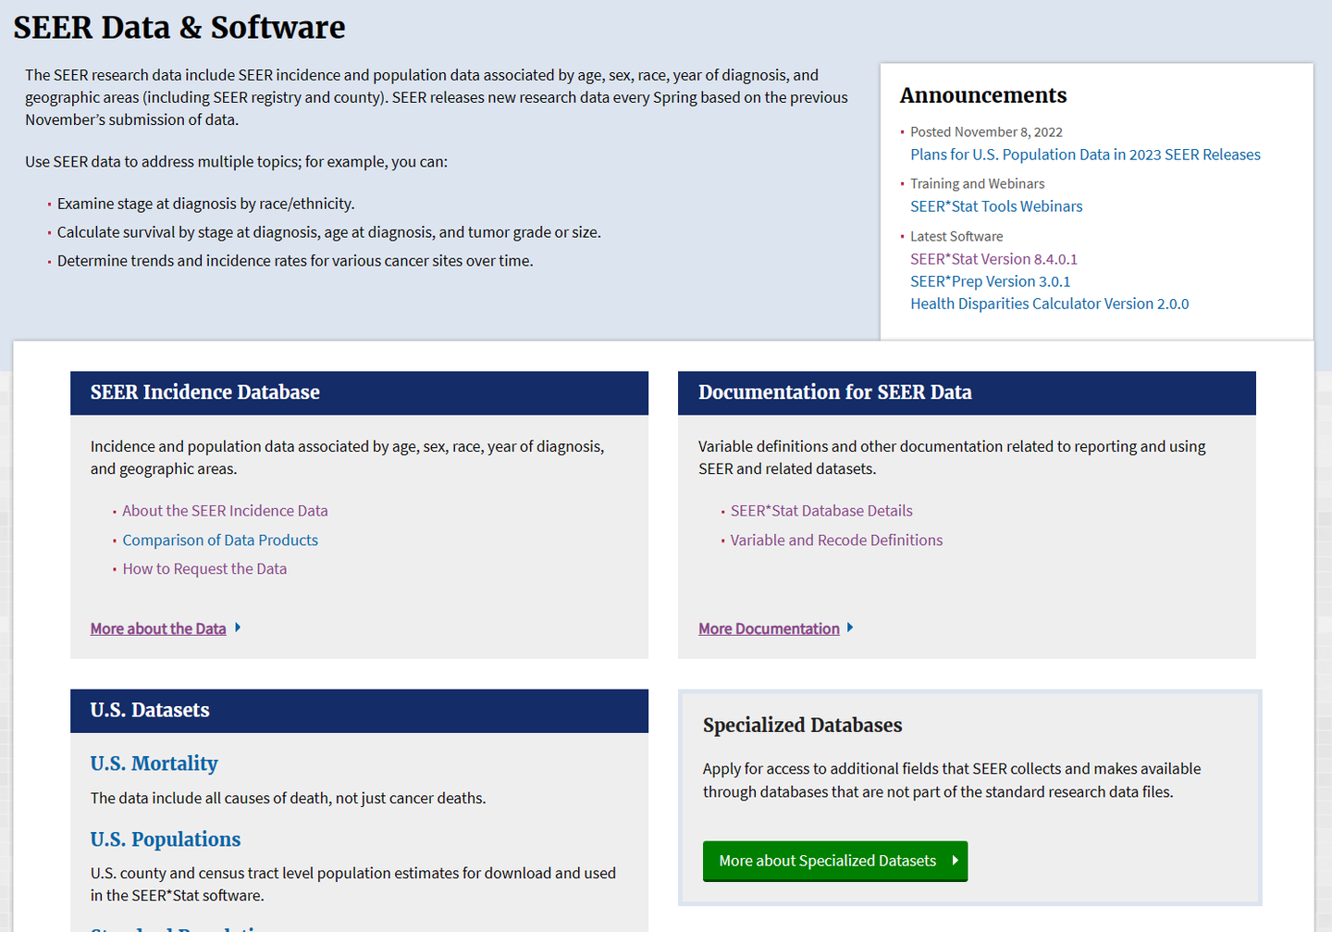Open SEER*Stat Version 8.4.0.1 link
This screenshot has width=1332, height=932.
click(x=993, y=259)
